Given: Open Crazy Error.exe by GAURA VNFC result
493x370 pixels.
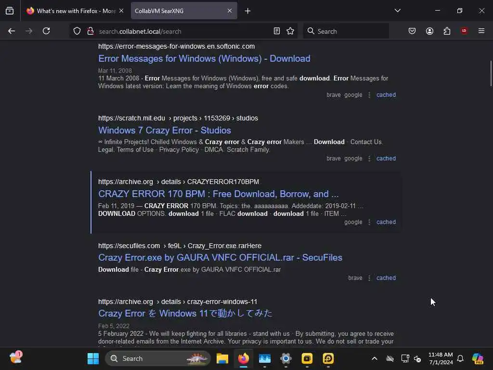Looking at the screenshot, I should coord(220,257).
